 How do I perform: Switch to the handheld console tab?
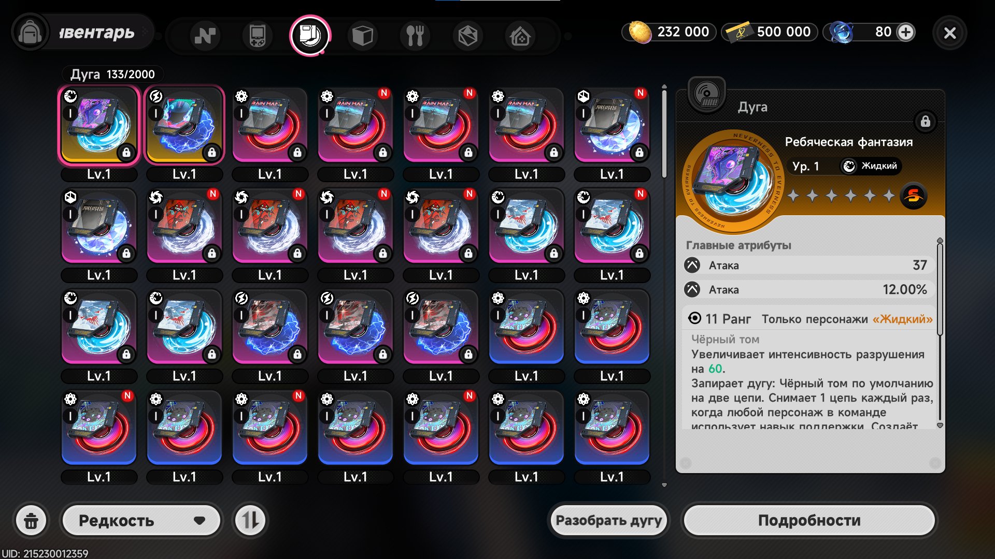click(258, 36)
